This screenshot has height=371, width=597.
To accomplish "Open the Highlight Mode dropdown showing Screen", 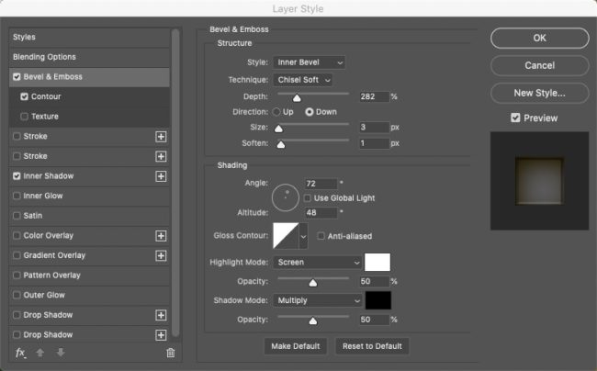I will (x=317, y=262).
